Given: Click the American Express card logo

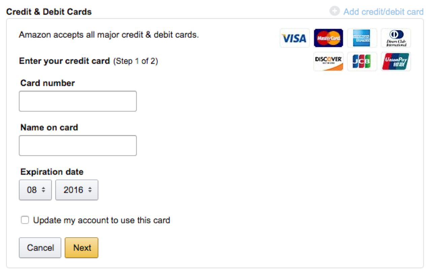Looking at the screenshot, I should pos(362,38).
